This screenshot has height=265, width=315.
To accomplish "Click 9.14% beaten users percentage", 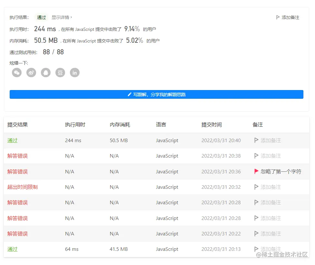I will [132, 29].
